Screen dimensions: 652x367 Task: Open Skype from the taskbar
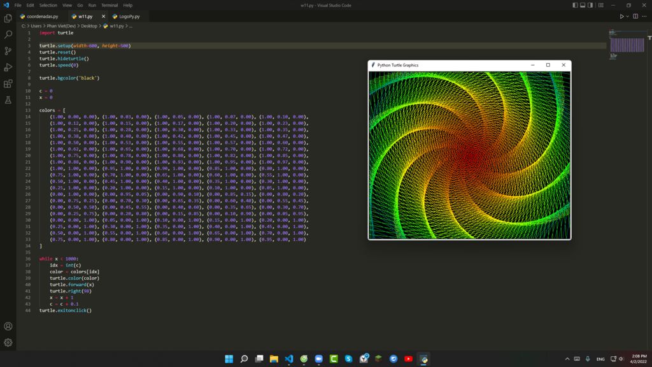pos(348,359)
